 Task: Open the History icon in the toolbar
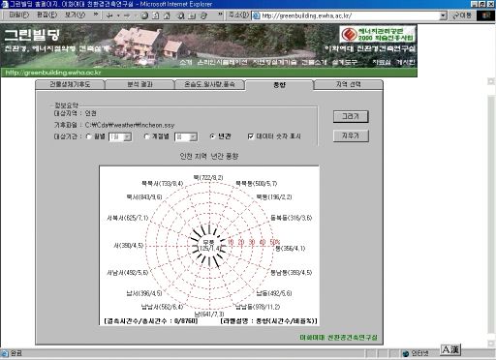203,15
